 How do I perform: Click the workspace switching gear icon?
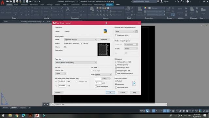(x=187, y=111)
